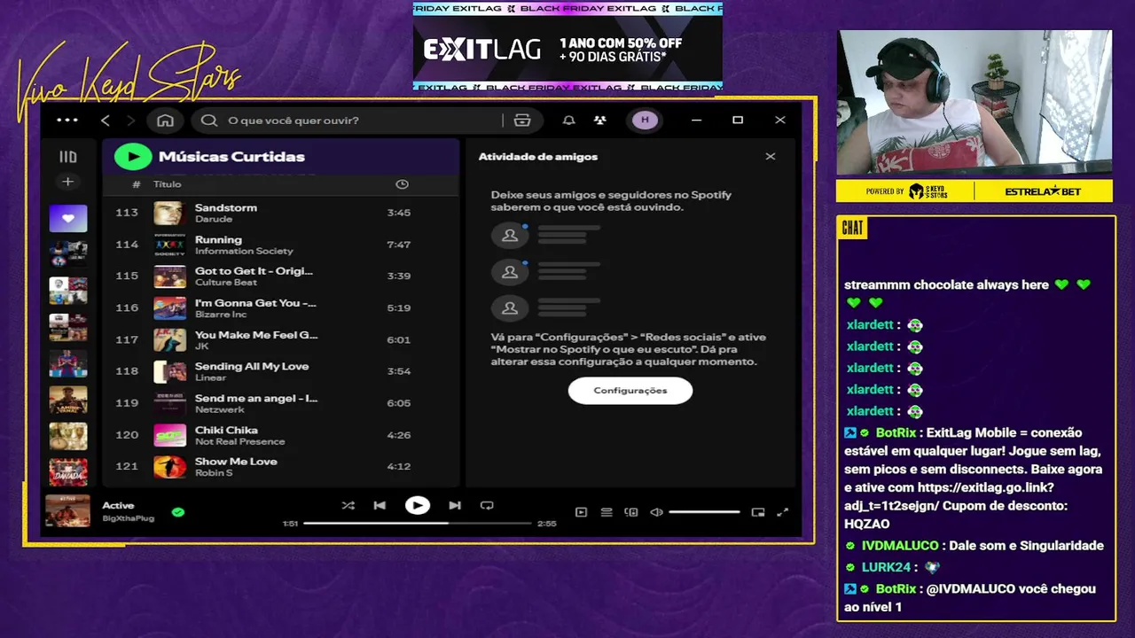Click the Chiki Chika album cover thumbnail

point(168,435)
